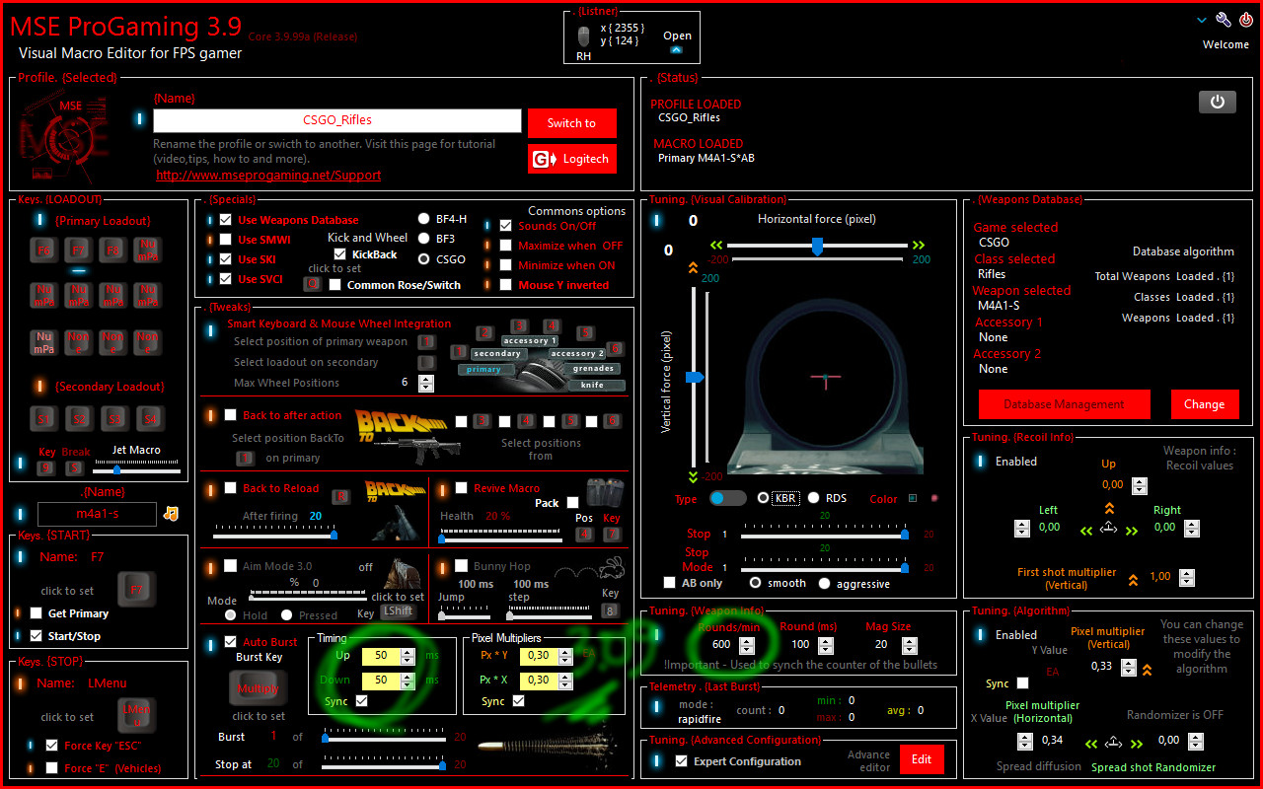
Task: Click the mouse icon in Listner panel
Action: click(584, 38)
